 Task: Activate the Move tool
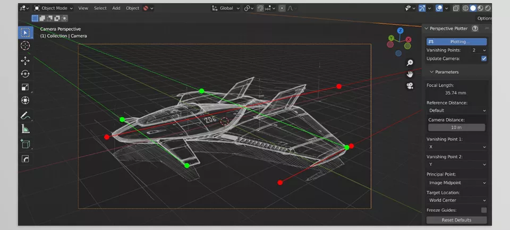(x=25, y=61)
